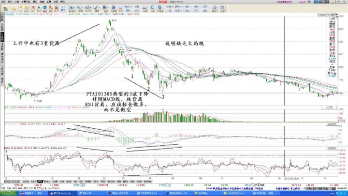
Task: Switch to the MACD indicator tab
Action: [26, 181]
